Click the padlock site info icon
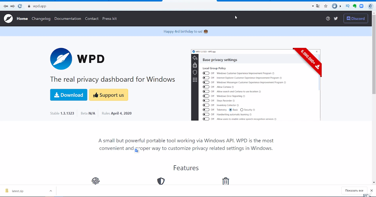The height and width of the screenshot is (197, 376). point(29,6)
